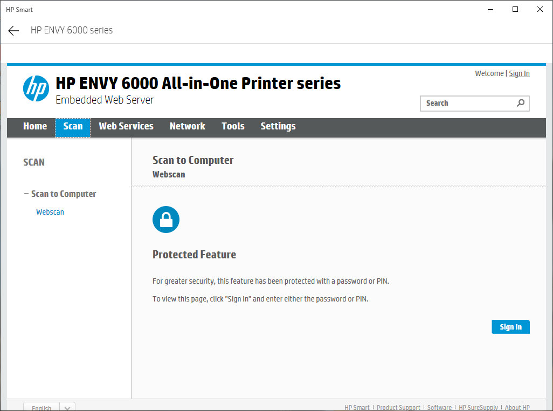Image resolution: width=553 pixels, height=411 pixels.
Task: Click into the Search field
Action: [x=474, y=104]
